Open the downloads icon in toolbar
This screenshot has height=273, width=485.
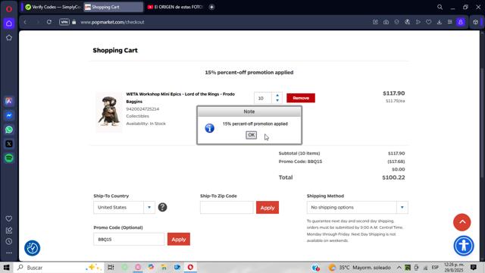point(439,22)
